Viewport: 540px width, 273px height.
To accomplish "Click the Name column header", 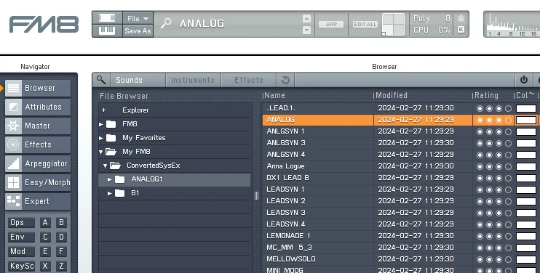I will click(317, 95).
